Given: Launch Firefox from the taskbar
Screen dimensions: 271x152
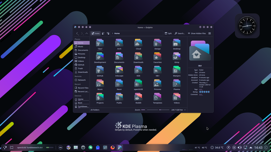Looking at the screenshot, I should pyautogui.click(x=113, y=147).
